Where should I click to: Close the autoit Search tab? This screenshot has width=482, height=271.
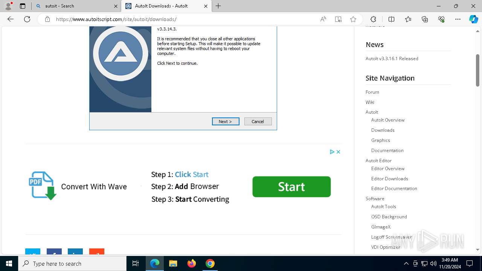[116, 6]
